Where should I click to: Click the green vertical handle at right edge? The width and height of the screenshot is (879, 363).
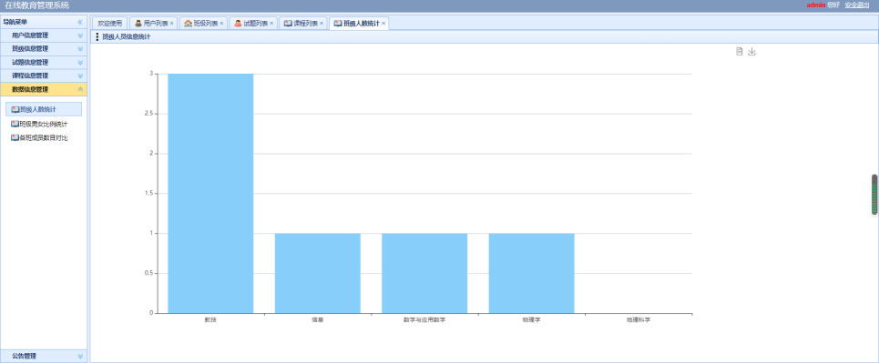tap(874, 195)
